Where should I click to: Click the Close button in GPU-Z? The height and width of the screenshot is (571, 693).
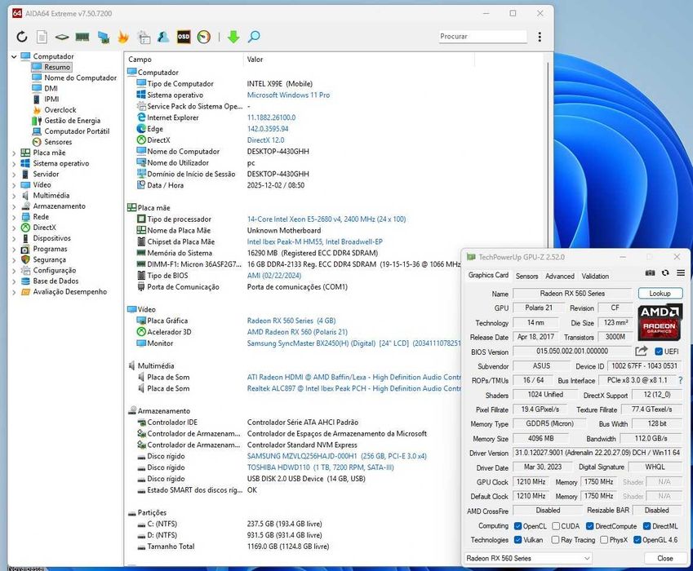(x=664, y=558)
